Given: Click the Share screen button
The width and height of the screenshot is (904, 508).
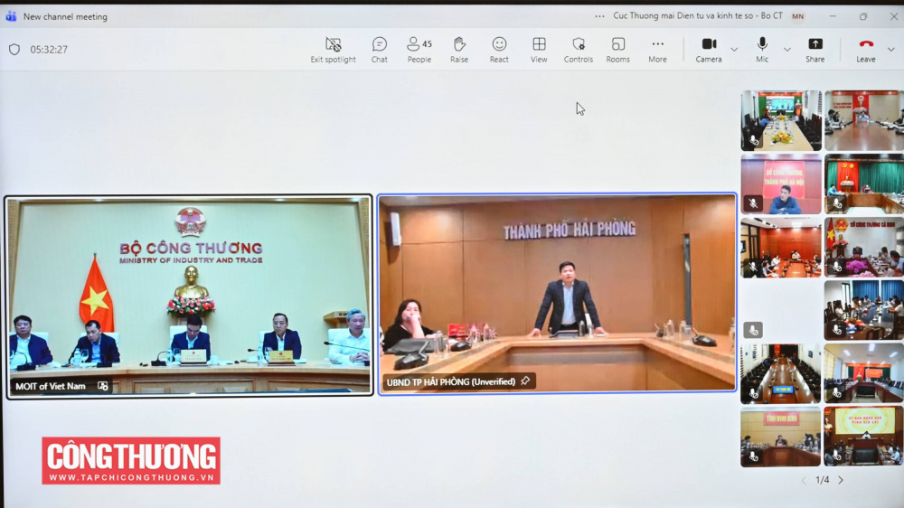Looking at the screenshot, I should pyautogui.click(x=815, y=50).
